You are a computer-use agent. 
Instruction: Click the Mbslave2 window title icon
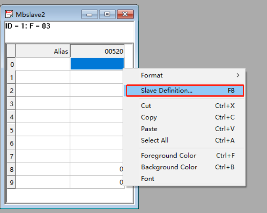coord(9,14)
